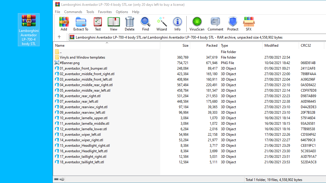Select 12_aventador_lamella_lower.stl
This screenshot has height=183, width=326.
coord(83,129)
